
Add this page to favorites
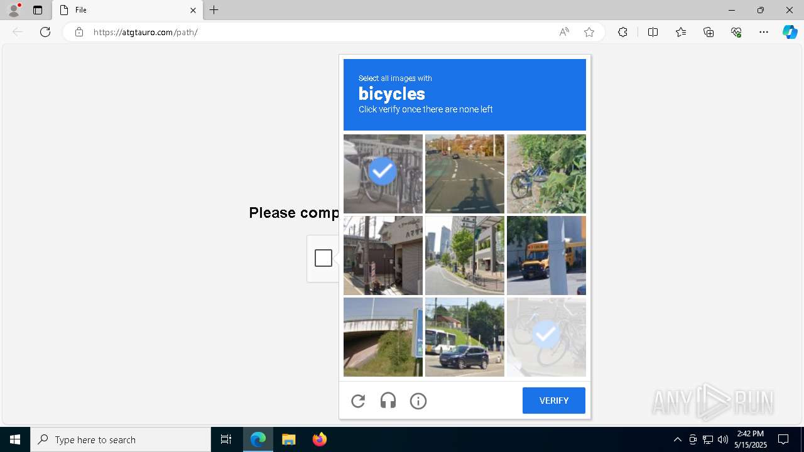(589, 32)
